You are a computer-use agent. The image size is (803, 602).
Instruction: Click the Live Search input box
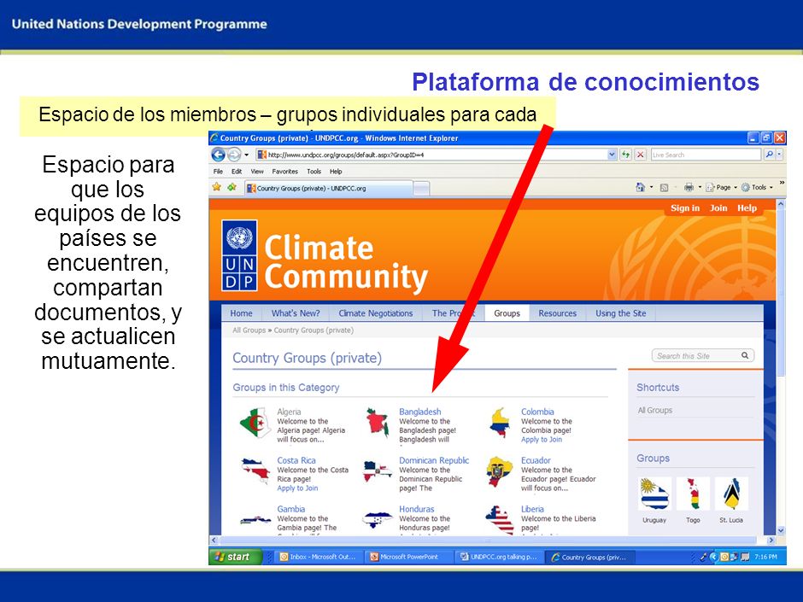pyautogui.click(x=706, y=155)
